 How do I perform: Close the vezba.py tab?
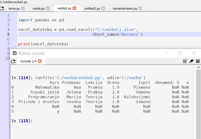point(48,8)
